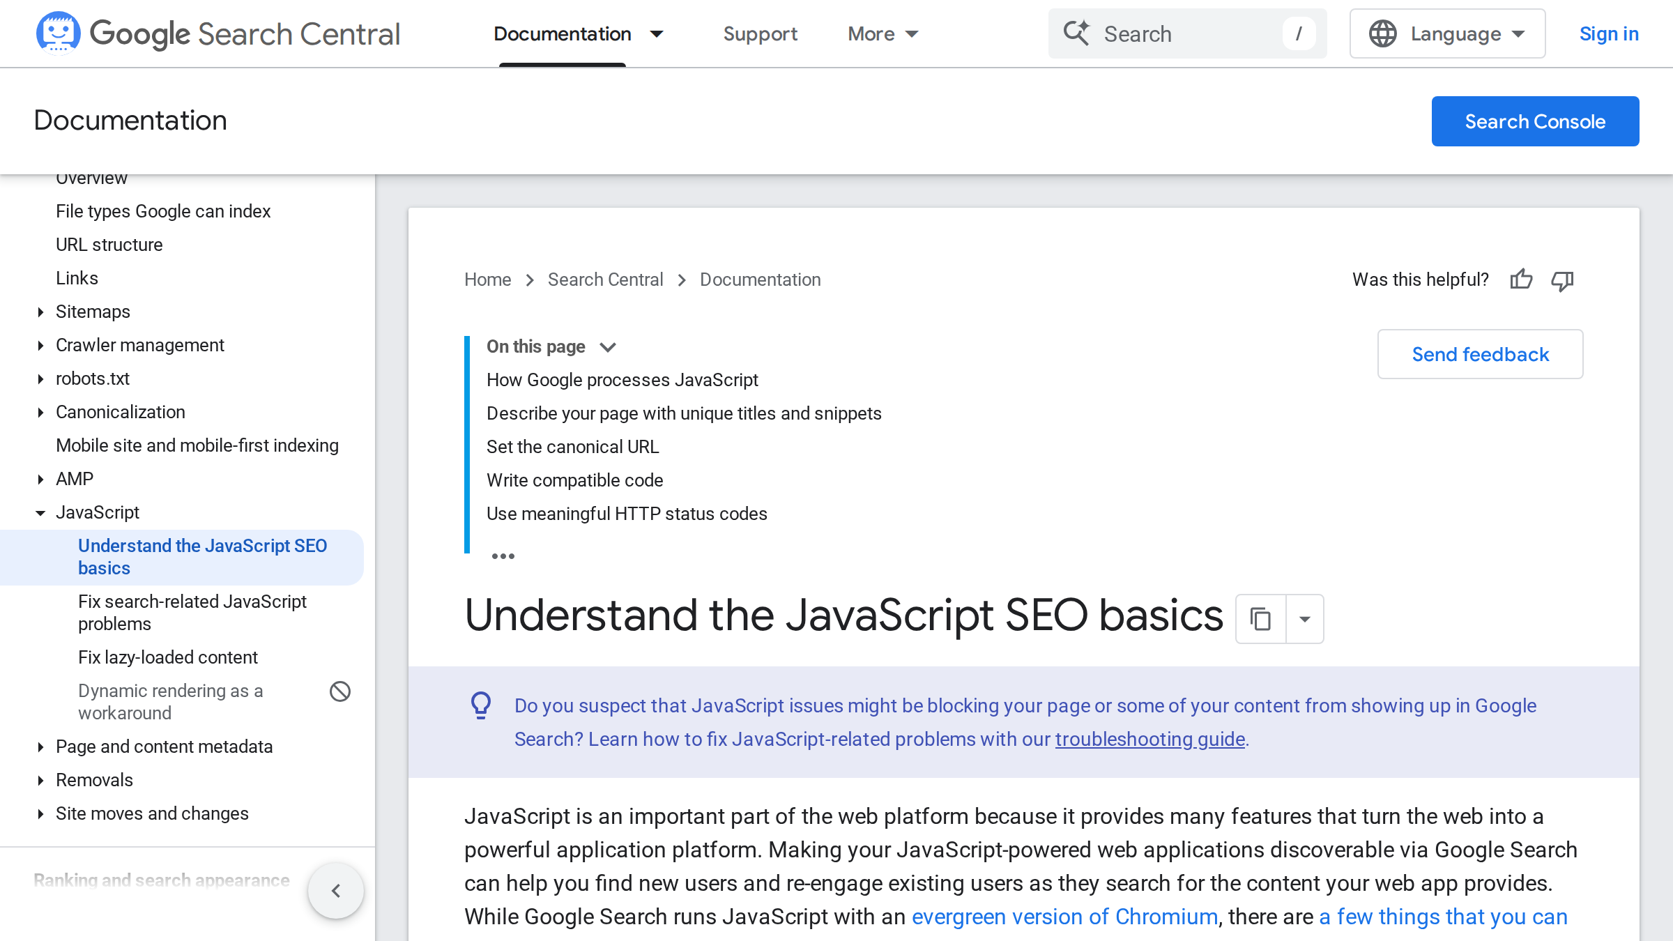Open Fix lazy-loaded content page
The height and width of the screenshot is (941, 1673).
pyautogui.click(x=168, y=657)
